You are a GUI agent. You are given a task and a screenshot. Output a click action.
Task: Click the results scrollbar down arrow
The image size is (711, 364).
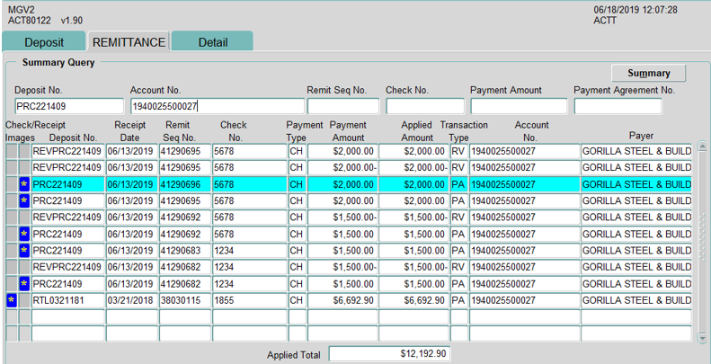(702, 338)
